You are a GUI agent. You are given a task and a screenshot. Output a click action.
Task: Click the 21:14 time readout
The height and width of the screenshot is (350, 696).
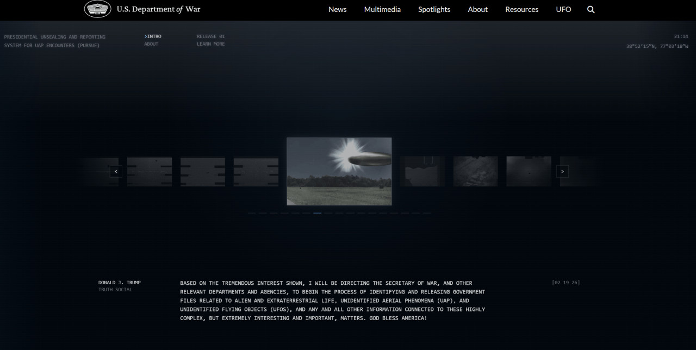click(681, 36)
